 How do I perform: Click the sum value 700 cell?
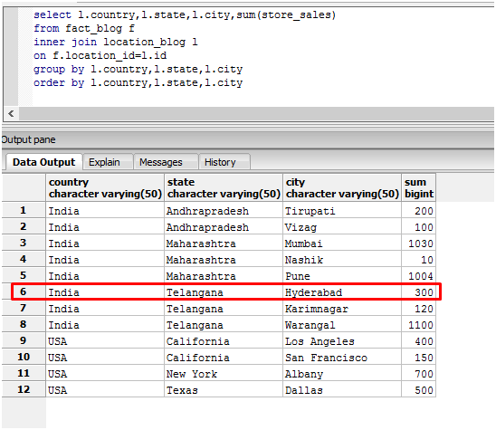(x=419, y=373)
